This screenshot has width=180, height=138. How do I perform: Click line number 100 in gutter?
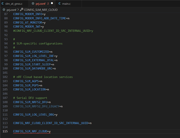(5, 68)
